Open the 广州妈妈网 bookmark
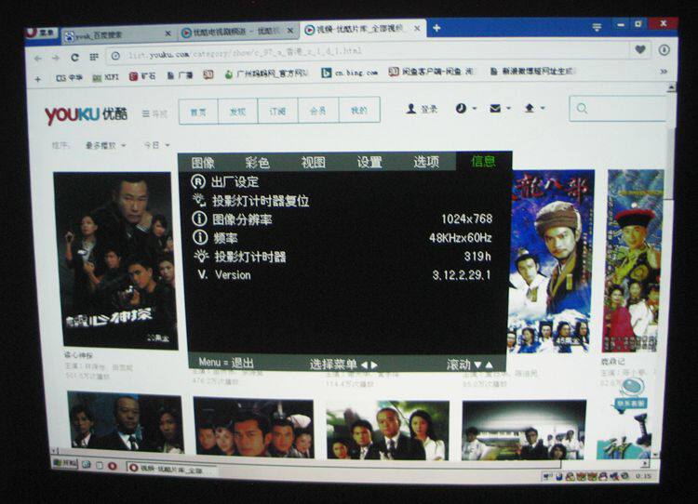The width and height of the screenshot is (698, 504). [x=266, y=73]
